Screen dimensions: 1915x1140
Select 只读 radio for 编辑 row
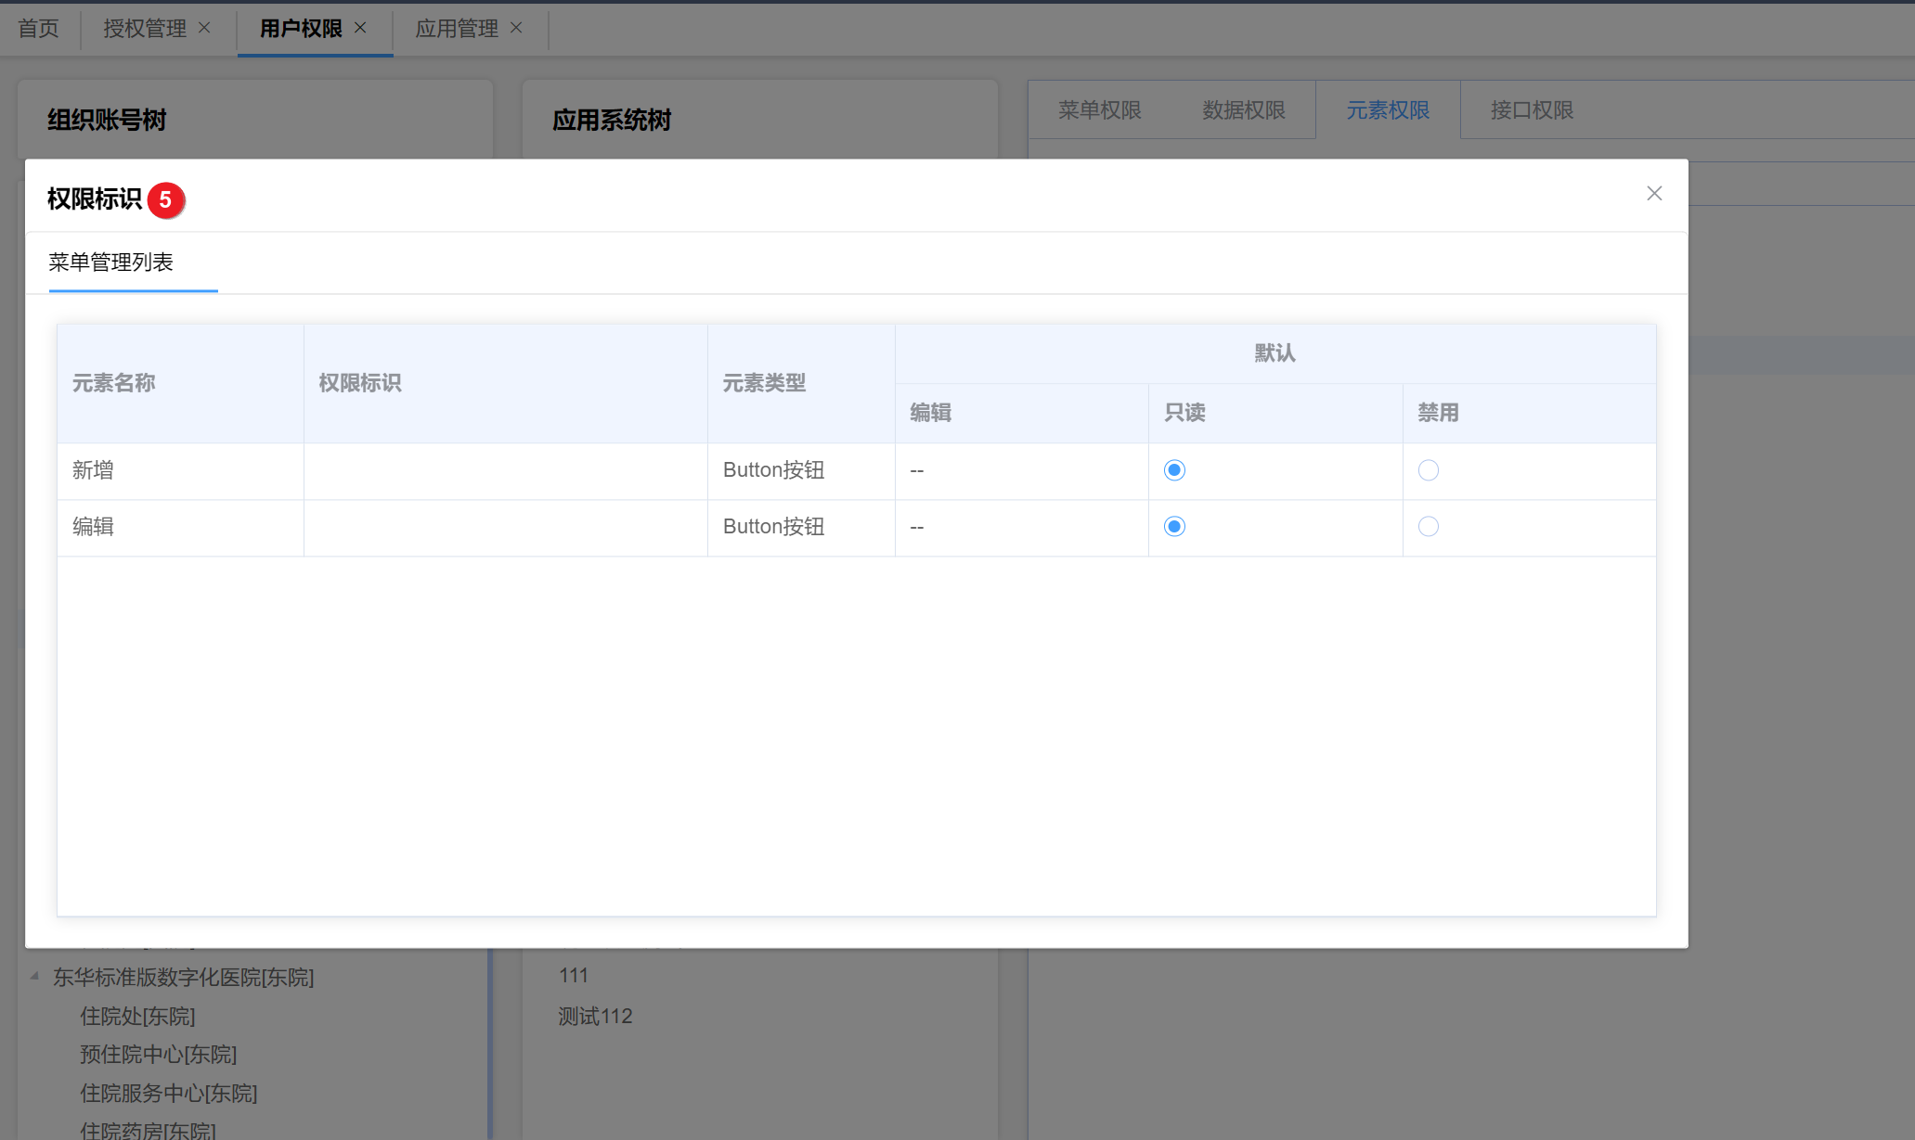pyautogui.click(x=1174, y=527)
